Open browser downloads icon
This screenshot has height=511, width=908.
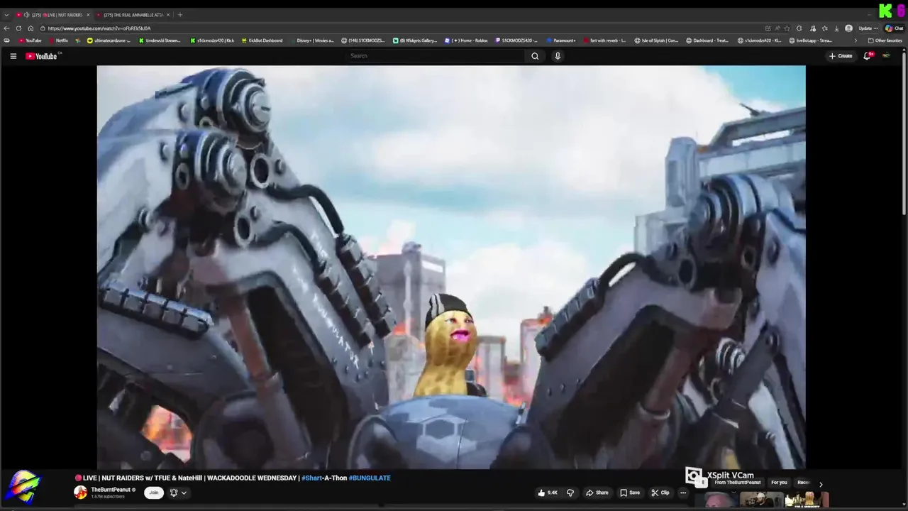[836, 28]
